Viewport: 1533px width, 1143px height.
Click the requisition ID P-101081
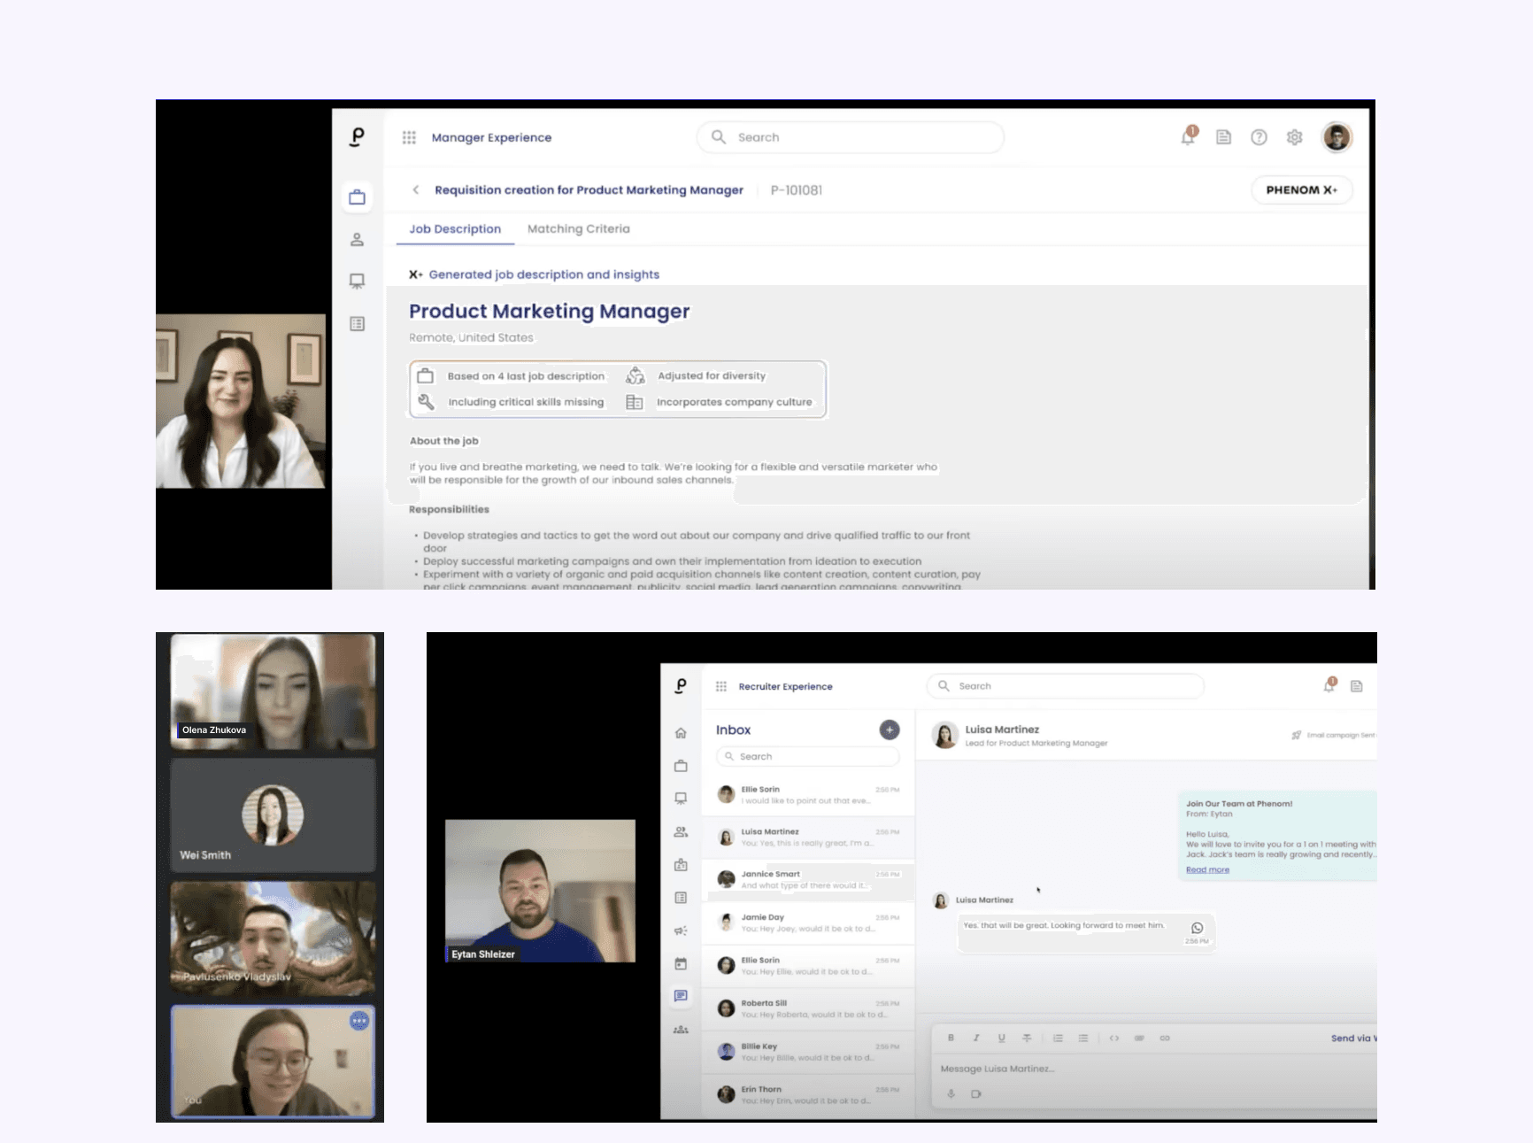click(797, 189)
